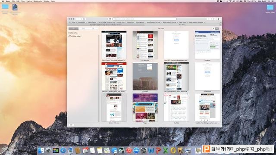Open iTunes from the Dock

pyautogui.click(x=129, y=150)
